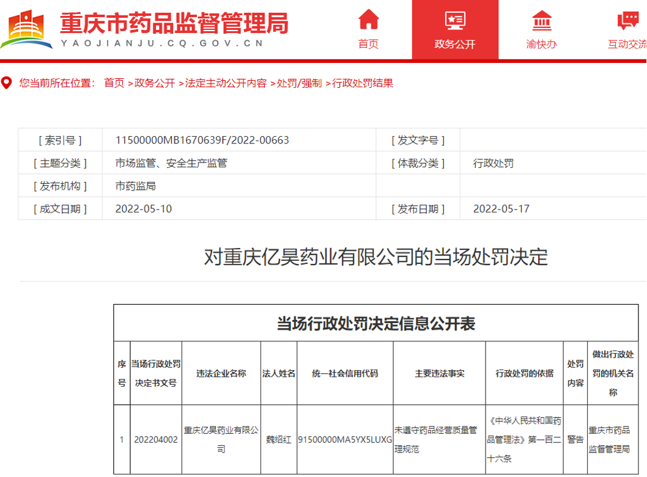The width and height of the screenshot is (647, 477).
Task: Click the 处罚/强制 breadcrumb link
Action: (x=299, y=83)
